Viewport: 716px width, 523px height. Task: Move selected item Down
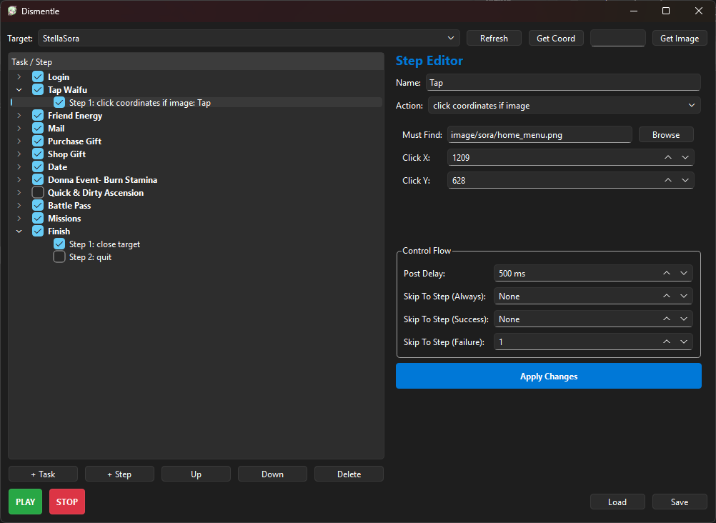(272, 474)
